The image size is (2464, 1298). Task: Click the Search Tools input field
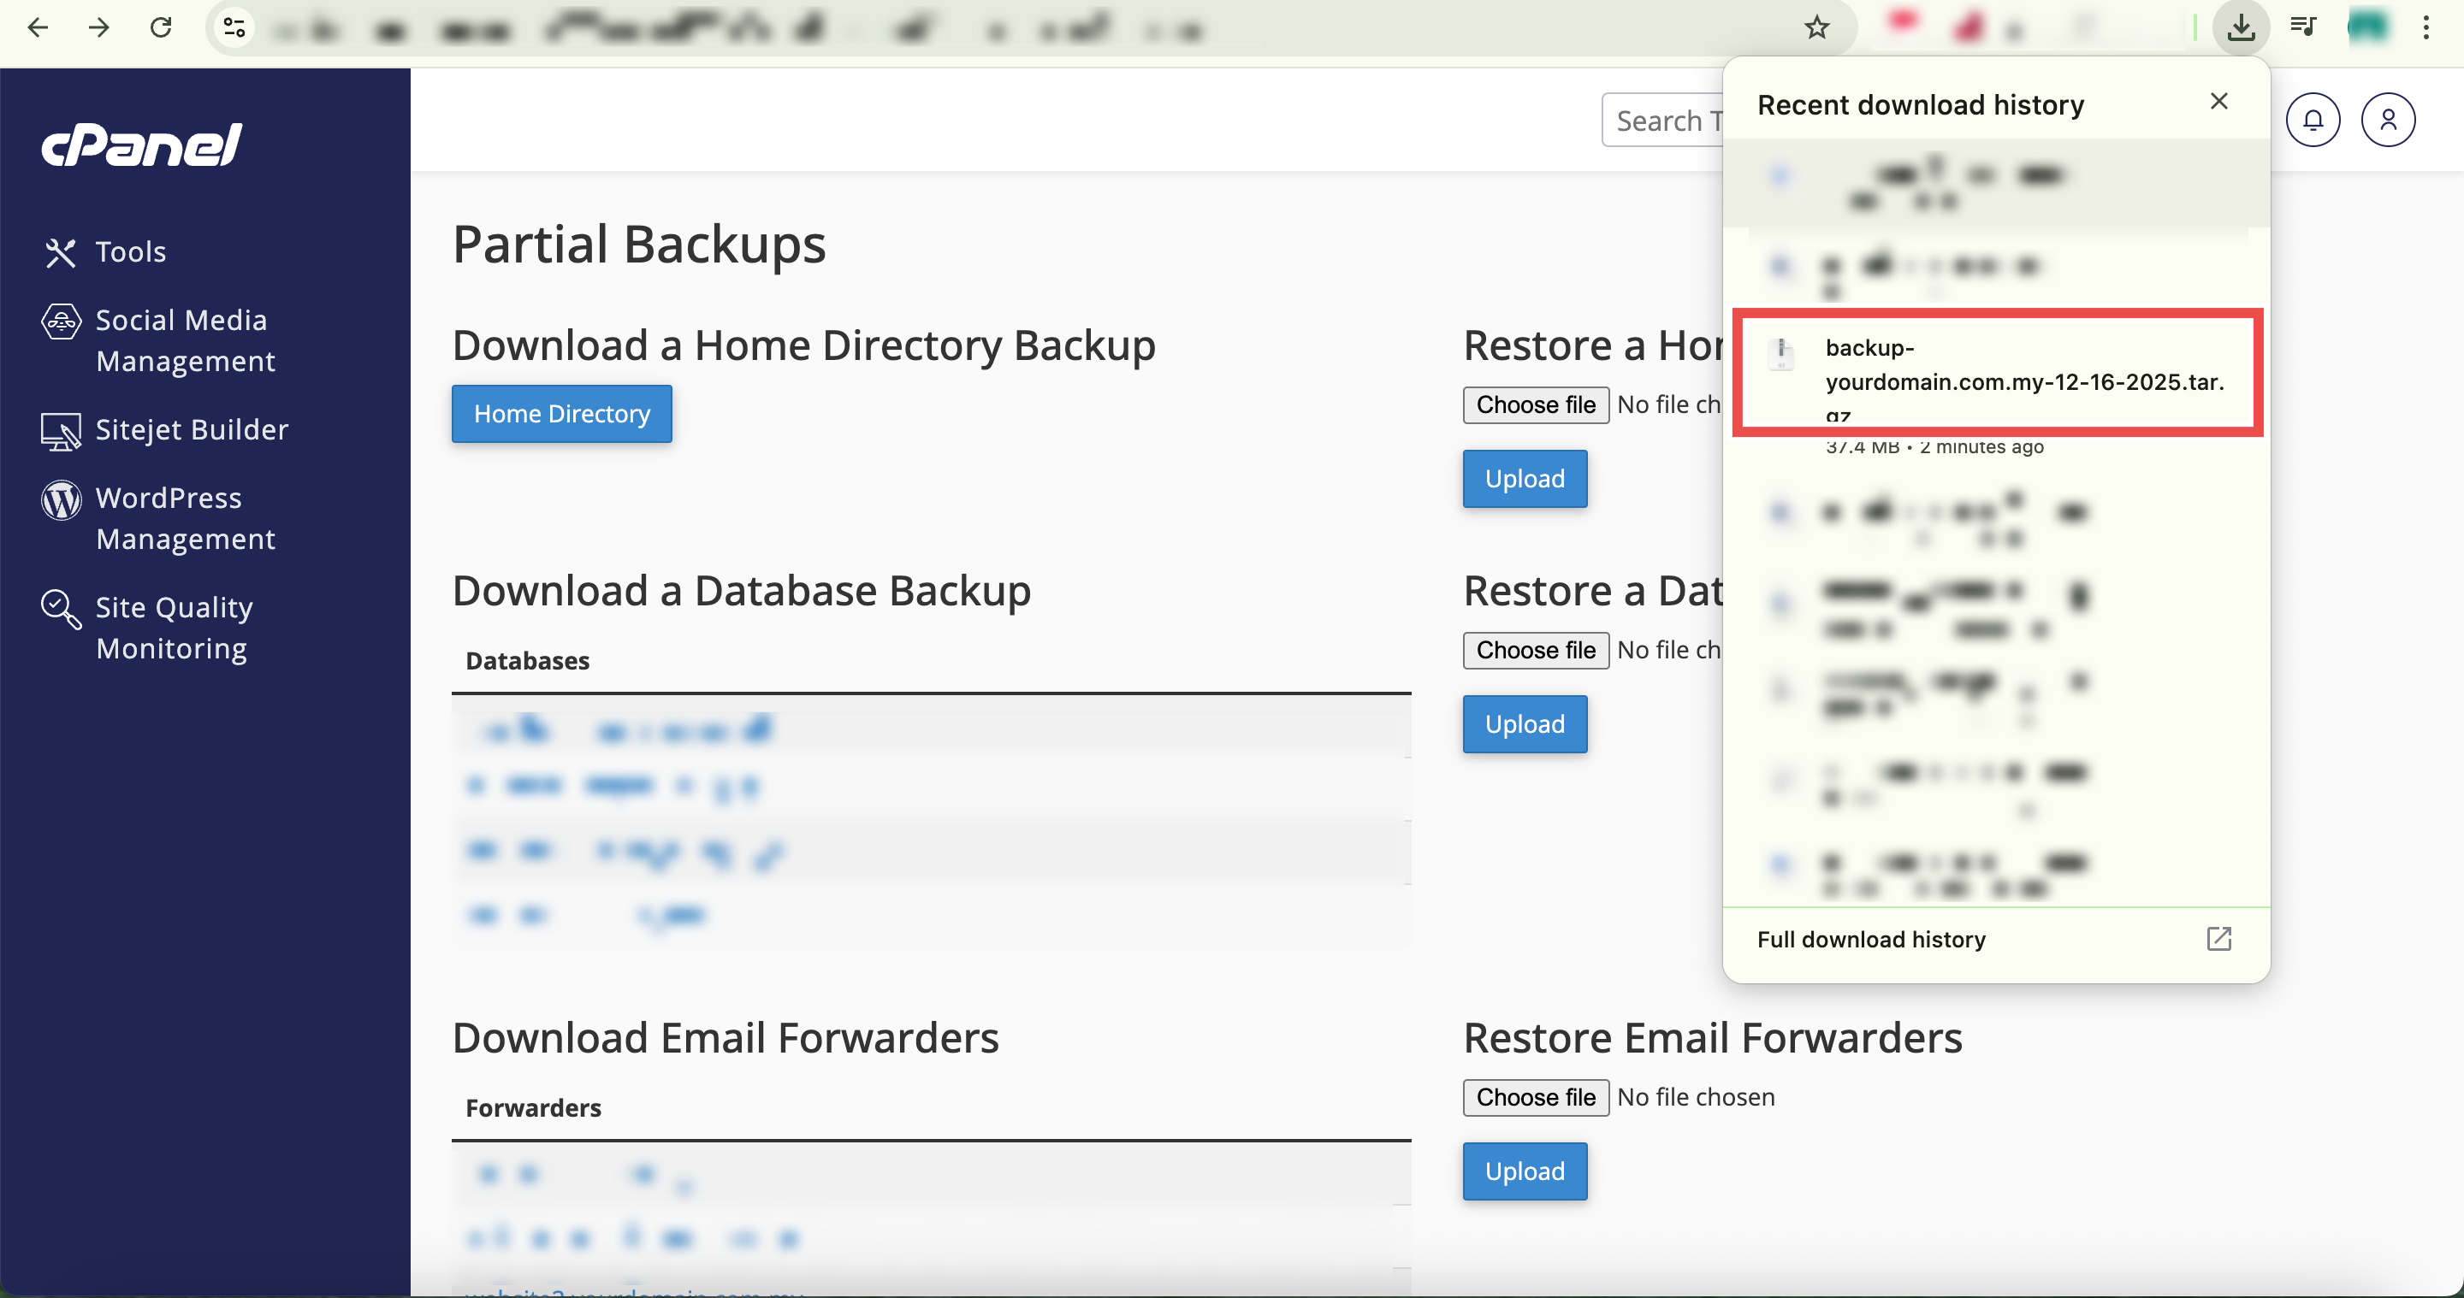pyautogui.click(x=1662, y=121)
